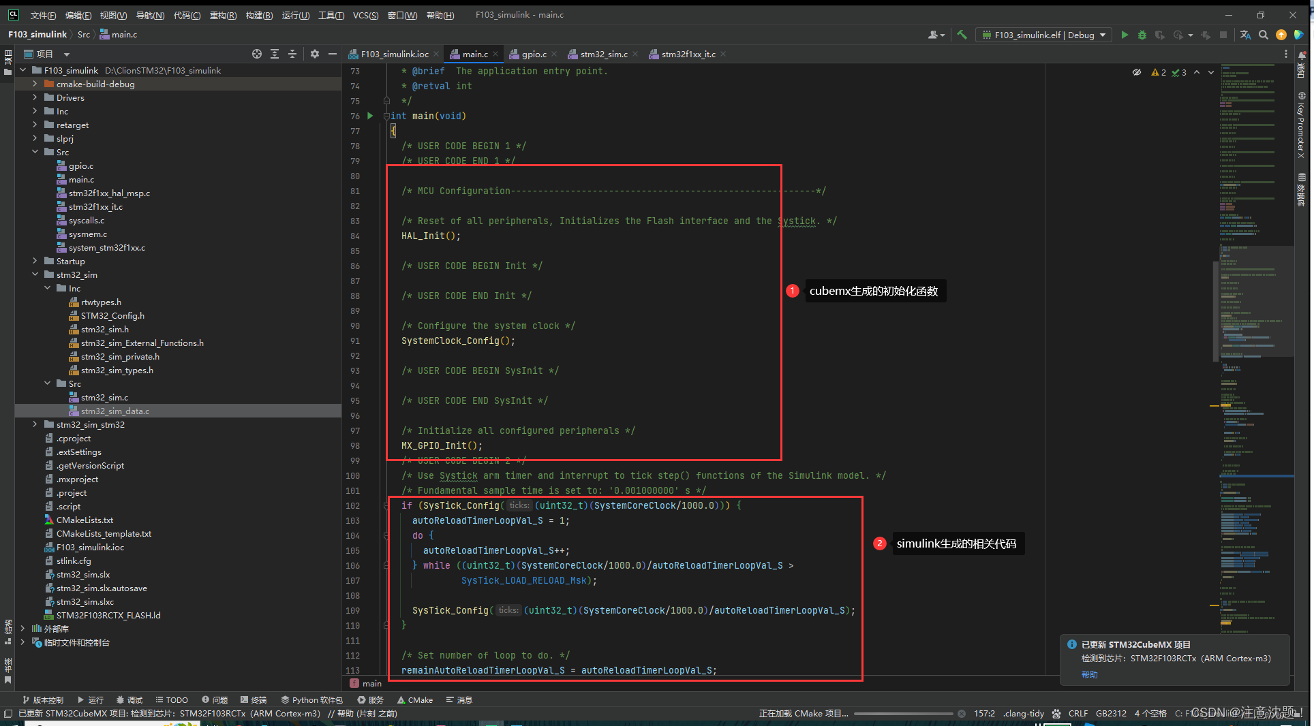
Task: Toggle reader mode eye icon in editor
Action: coord(1137,72)
